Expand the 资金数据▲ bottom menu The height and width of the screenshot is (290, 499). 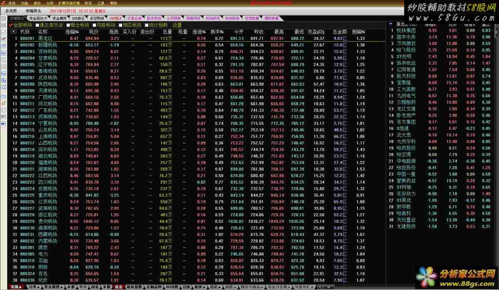[53, 287]
